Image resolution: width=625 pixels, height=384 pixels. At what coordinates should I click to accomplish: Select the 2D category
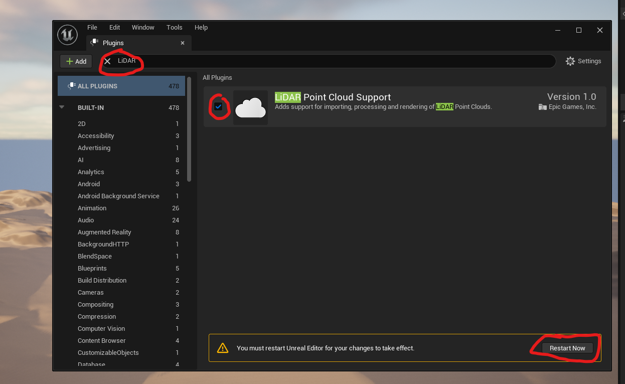pos(121,123)
